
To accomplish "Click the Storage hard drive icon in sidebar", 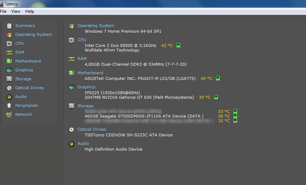I will pos(9,79).
